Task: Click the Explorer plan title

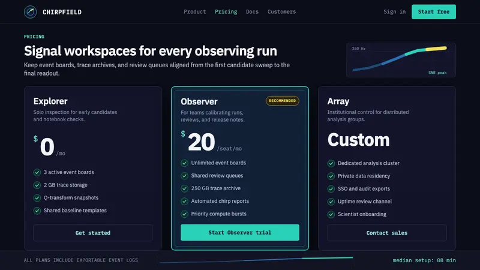Action: [x=50, y=101]
